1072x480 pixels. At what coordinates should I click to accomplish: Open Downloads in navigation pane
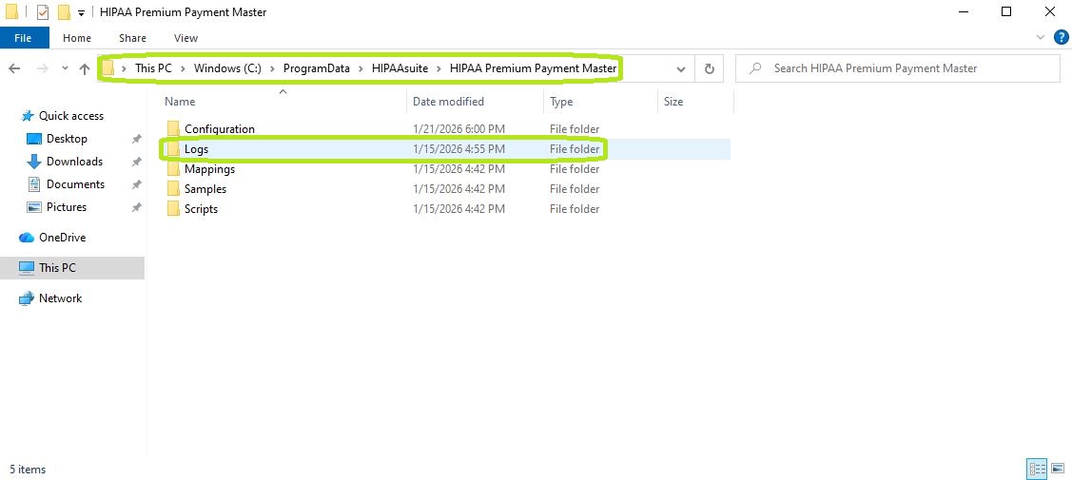pos(74,162)
